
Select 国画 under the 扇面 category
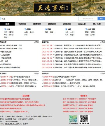pos(51,32)
